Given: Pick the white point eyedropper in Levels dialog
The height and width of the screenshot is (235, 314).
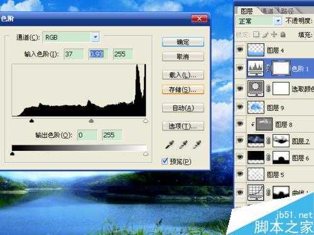Looking at the screenshot, I should click(197, 145).
